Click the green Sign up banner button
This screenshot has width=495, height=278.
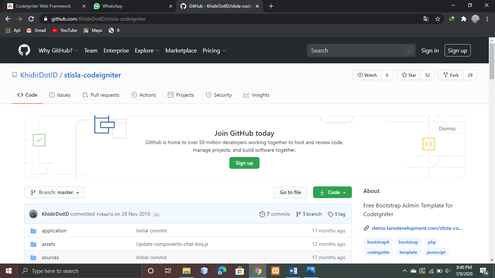click(244, 163)
